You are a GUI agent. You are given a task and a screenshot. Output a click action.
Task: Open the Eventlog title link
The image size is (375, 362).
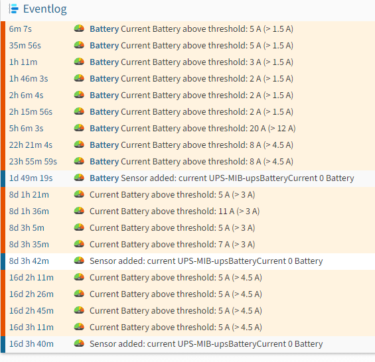click(x=45, y=9)
